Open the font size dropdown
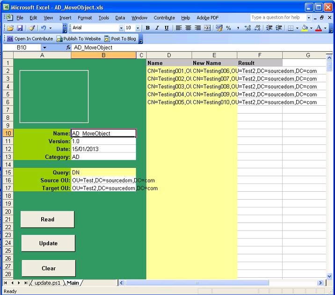 click(138, 28)
